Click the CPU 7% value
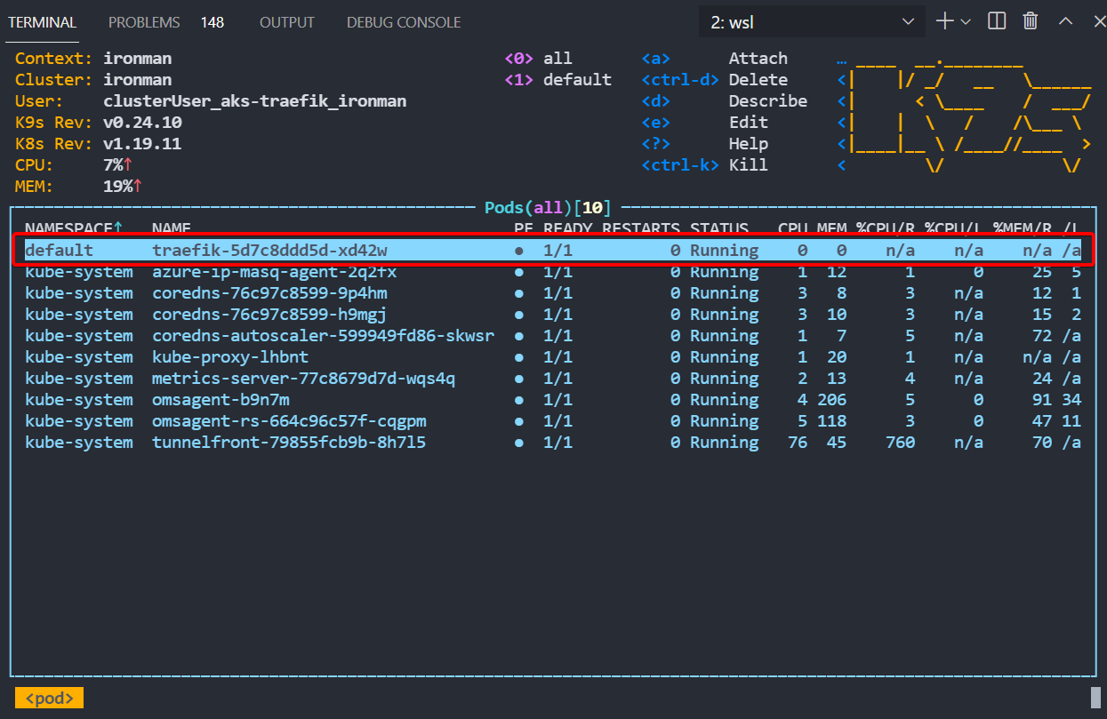Screen dimensions: 1107x719 tap(117, 165)
